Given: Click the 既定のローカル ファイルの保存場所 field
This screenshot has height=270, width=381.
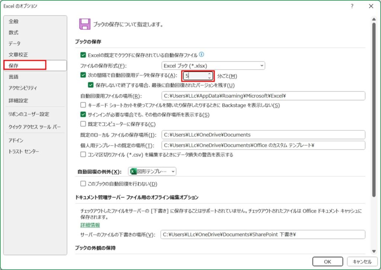Looking at the screenshot, I should [263, 135].
